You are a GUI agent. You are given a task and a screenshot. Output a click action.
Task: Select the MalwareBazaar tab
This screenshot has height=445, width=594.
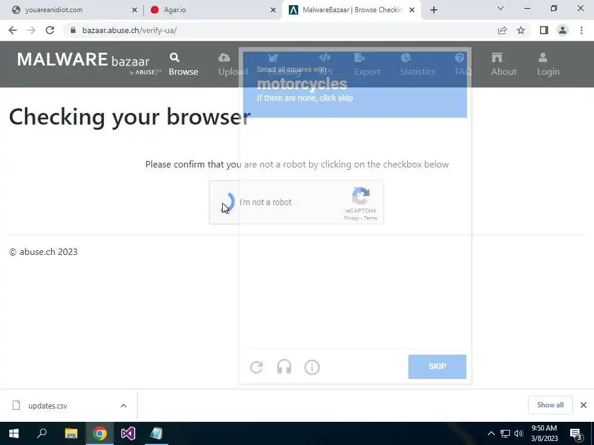tap(352, 10)
